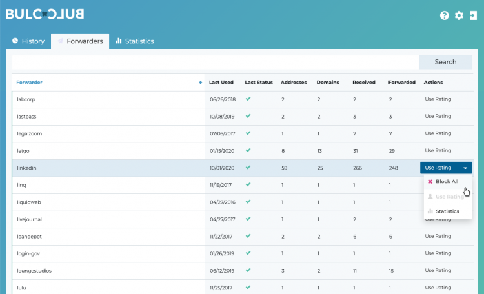The width and height of the screenshot is (484, 294).
Task: Sort by the Forwarded column header
Action: pyautogui.click(x=401, y=83)
